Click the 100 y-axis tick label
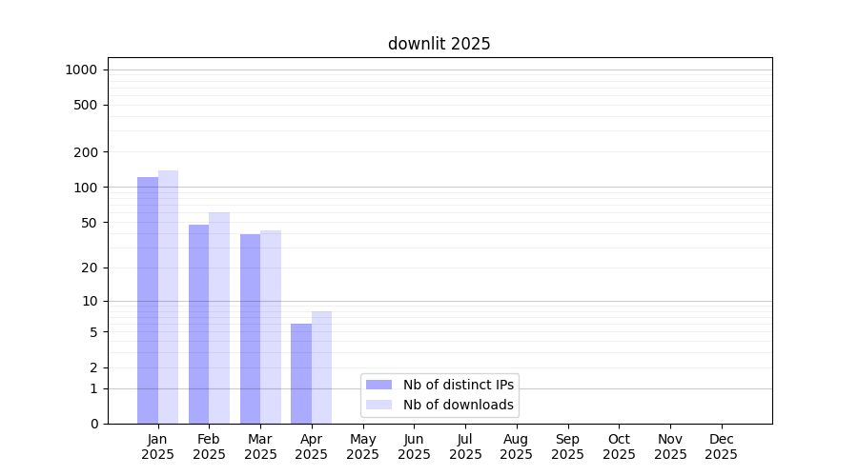The width and height of the screenshot is (858, 476). 85,188
